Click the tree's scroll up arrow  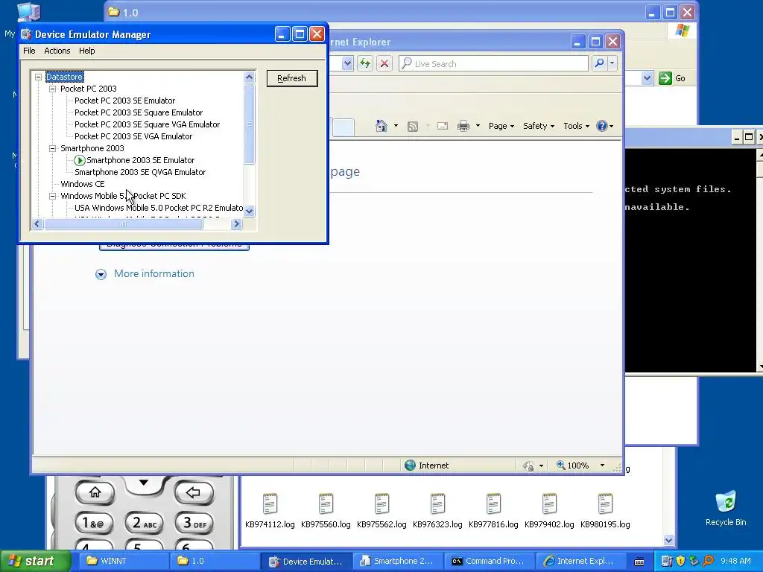point(249,77)
